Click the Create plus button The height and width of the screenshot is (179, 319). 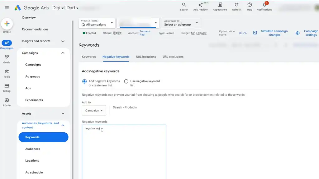point(7,24)
